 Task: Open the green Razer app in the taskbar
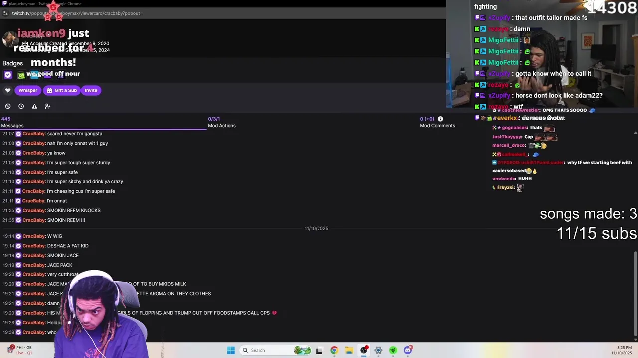click(x=393, y=350)
